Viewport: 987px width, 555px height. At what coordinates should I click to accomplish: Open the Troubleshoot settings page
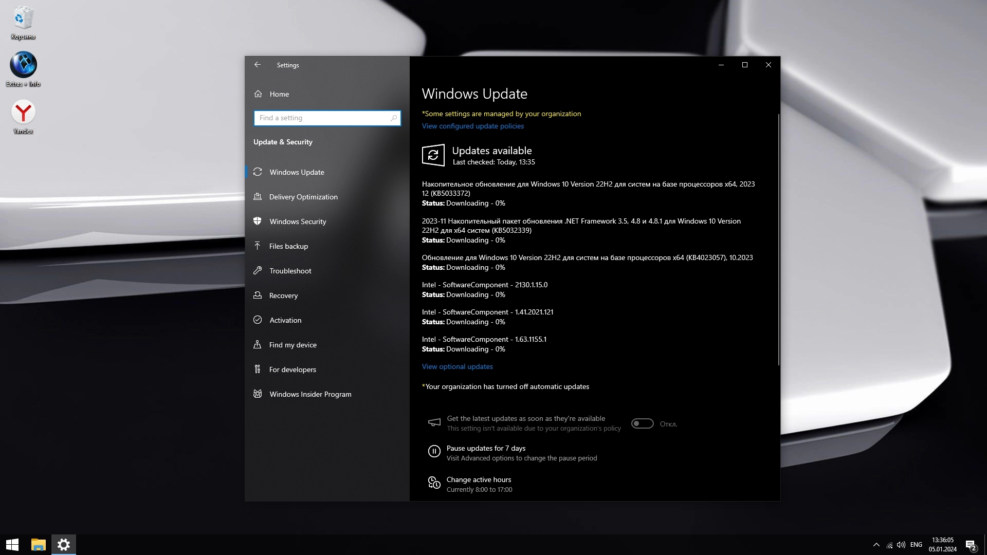(x=290, y=271)
